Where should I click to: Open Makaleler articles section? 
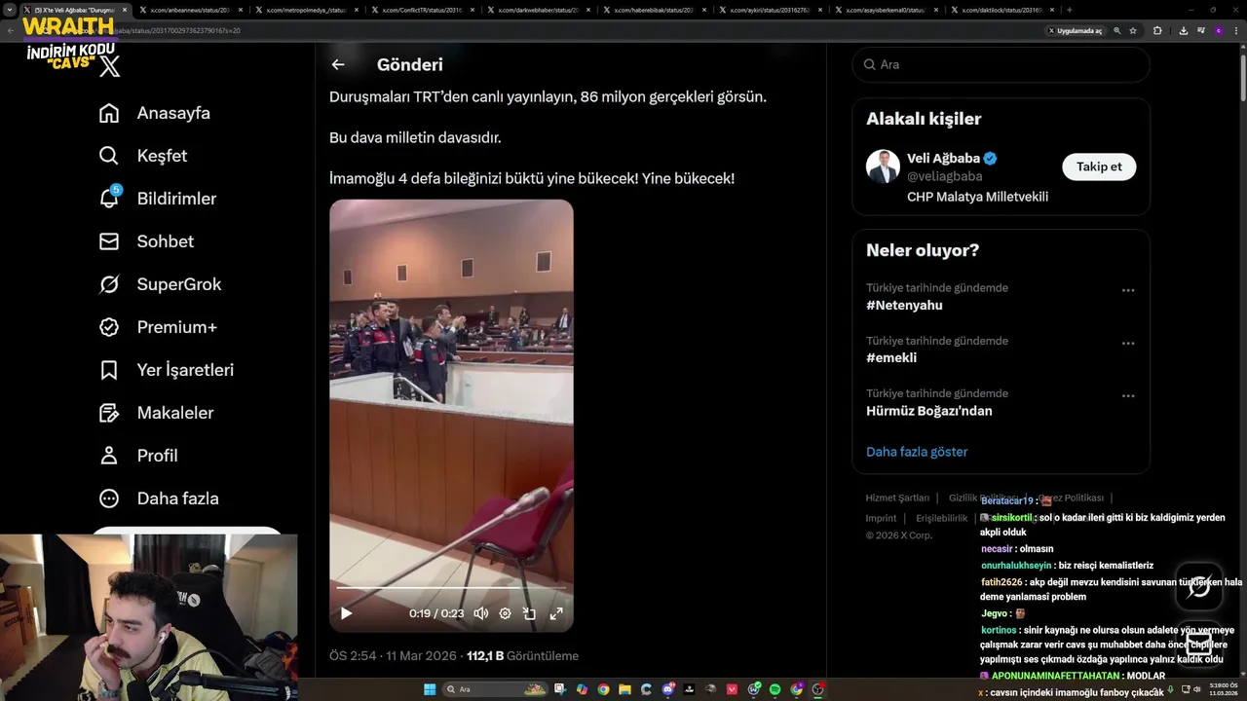click(156, 413)
